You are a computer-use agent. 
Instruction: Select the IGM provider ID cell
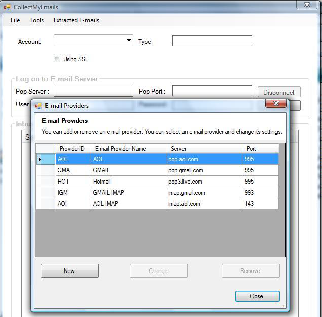point(73,193)
